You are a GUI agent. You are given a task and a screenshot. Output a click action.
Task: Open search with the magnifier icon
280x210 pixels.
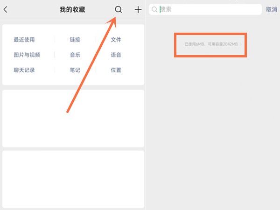(x=119, y=10)
